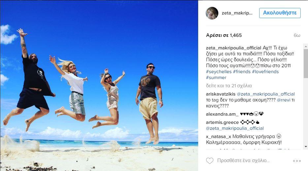Image resolution: width=308 pixels, height=171 pixels.
Task: Open alexandra.am_ commenter profile
Action: [x=222, y=114]
